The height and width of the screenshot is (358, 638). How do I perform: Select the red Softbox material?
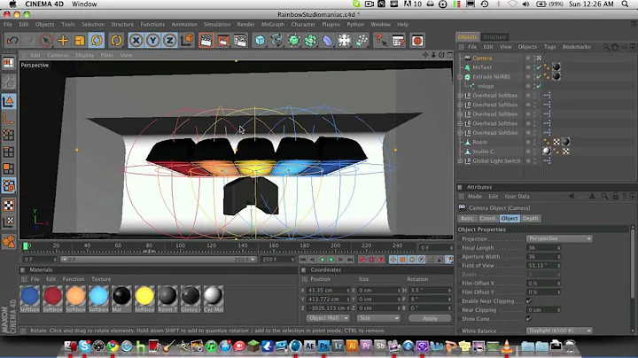coord(52,299)
